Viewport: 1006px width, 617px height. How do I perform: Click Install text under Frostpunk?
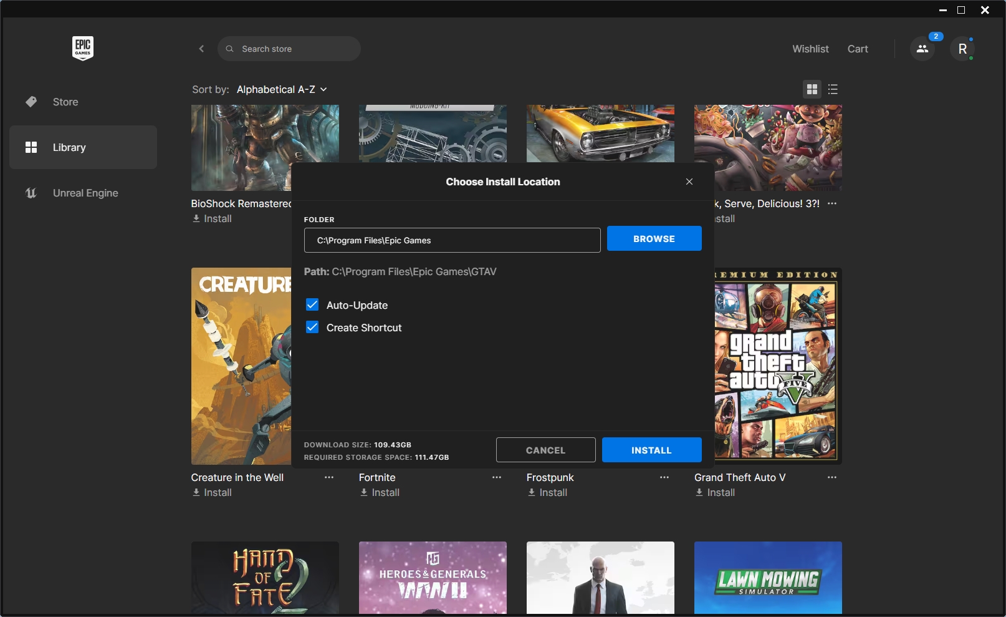553,492
